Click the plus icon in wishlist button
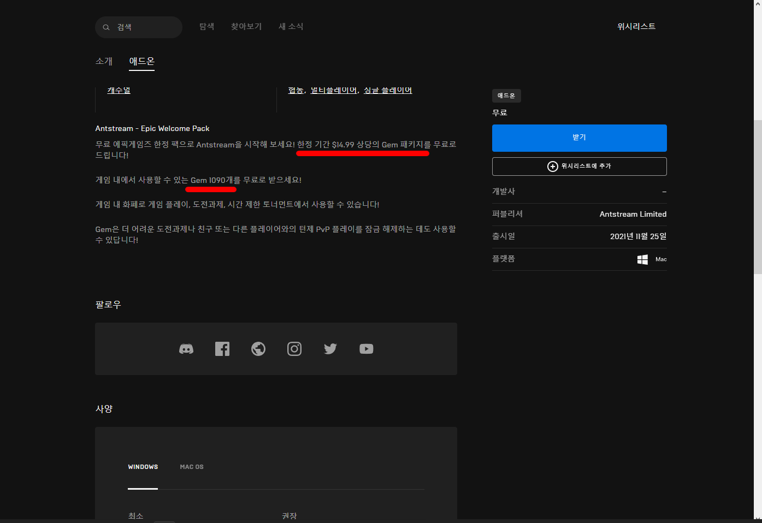This screenshot has height=523, width=762. point(553,167)
